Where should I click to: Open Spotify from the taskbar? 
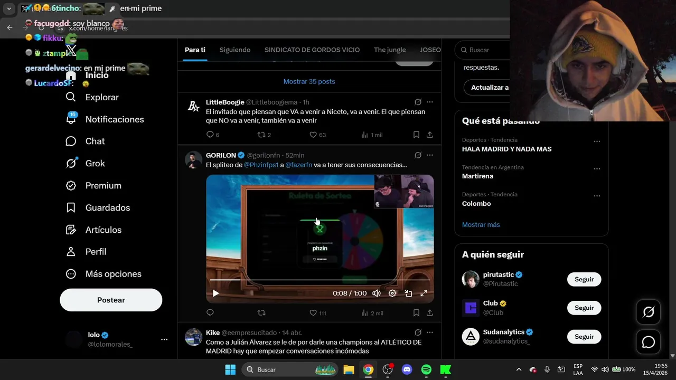(426, 369)
